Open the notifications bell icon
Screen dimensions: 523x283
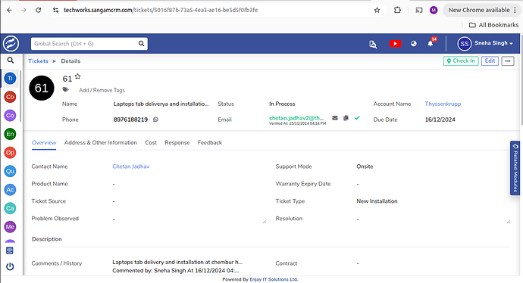point(431,44)
